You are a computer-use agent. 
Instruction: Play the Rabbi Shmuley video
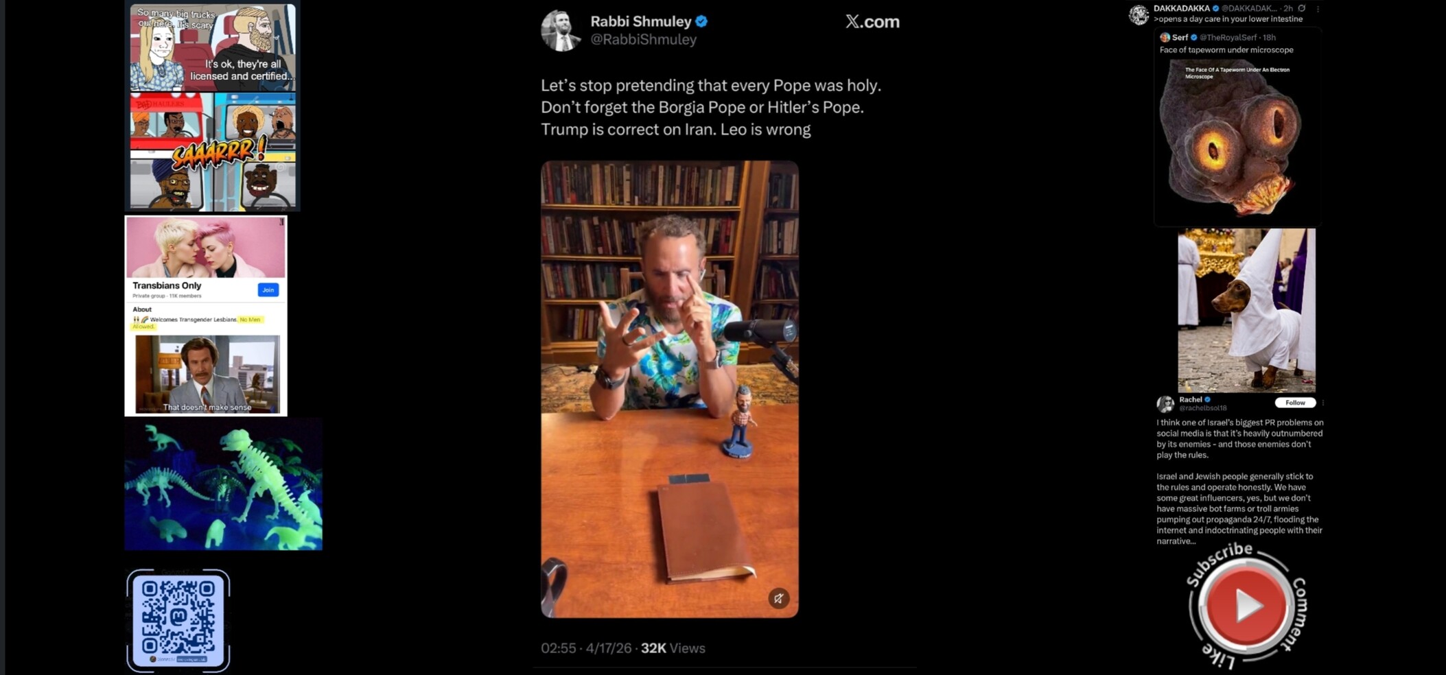669,389
